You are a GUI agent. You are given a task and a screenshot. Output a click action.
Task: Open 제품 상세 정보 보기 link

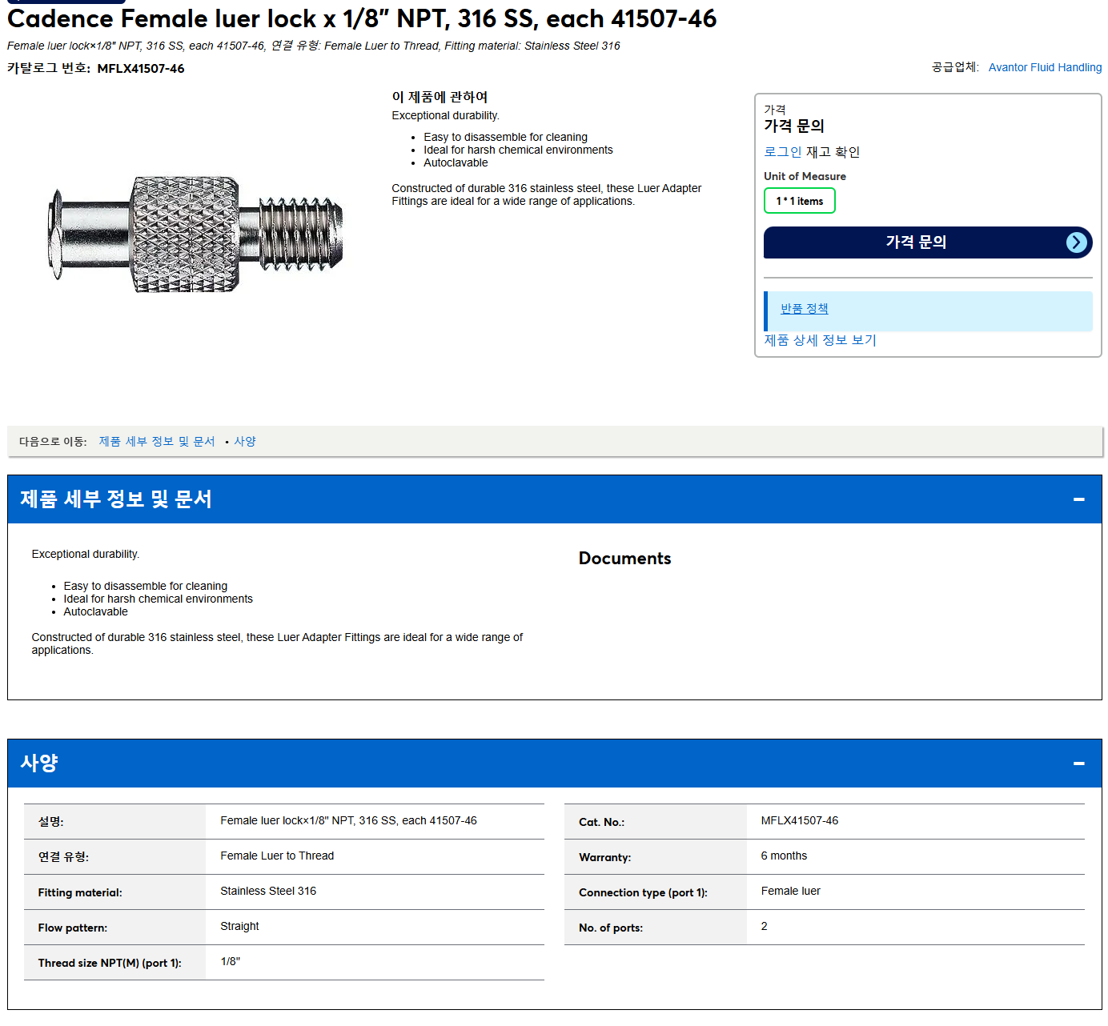(820, 340)
